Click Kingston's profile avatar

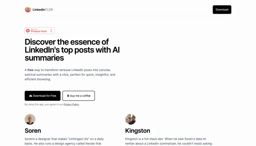[x=131, y=119]
